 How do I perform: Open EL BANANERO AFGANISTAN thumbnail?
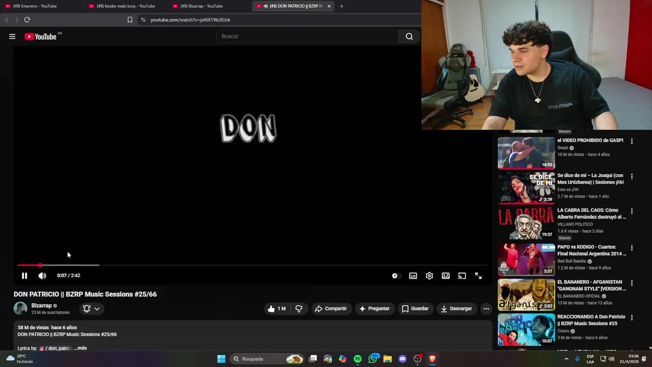pos(526,294)
